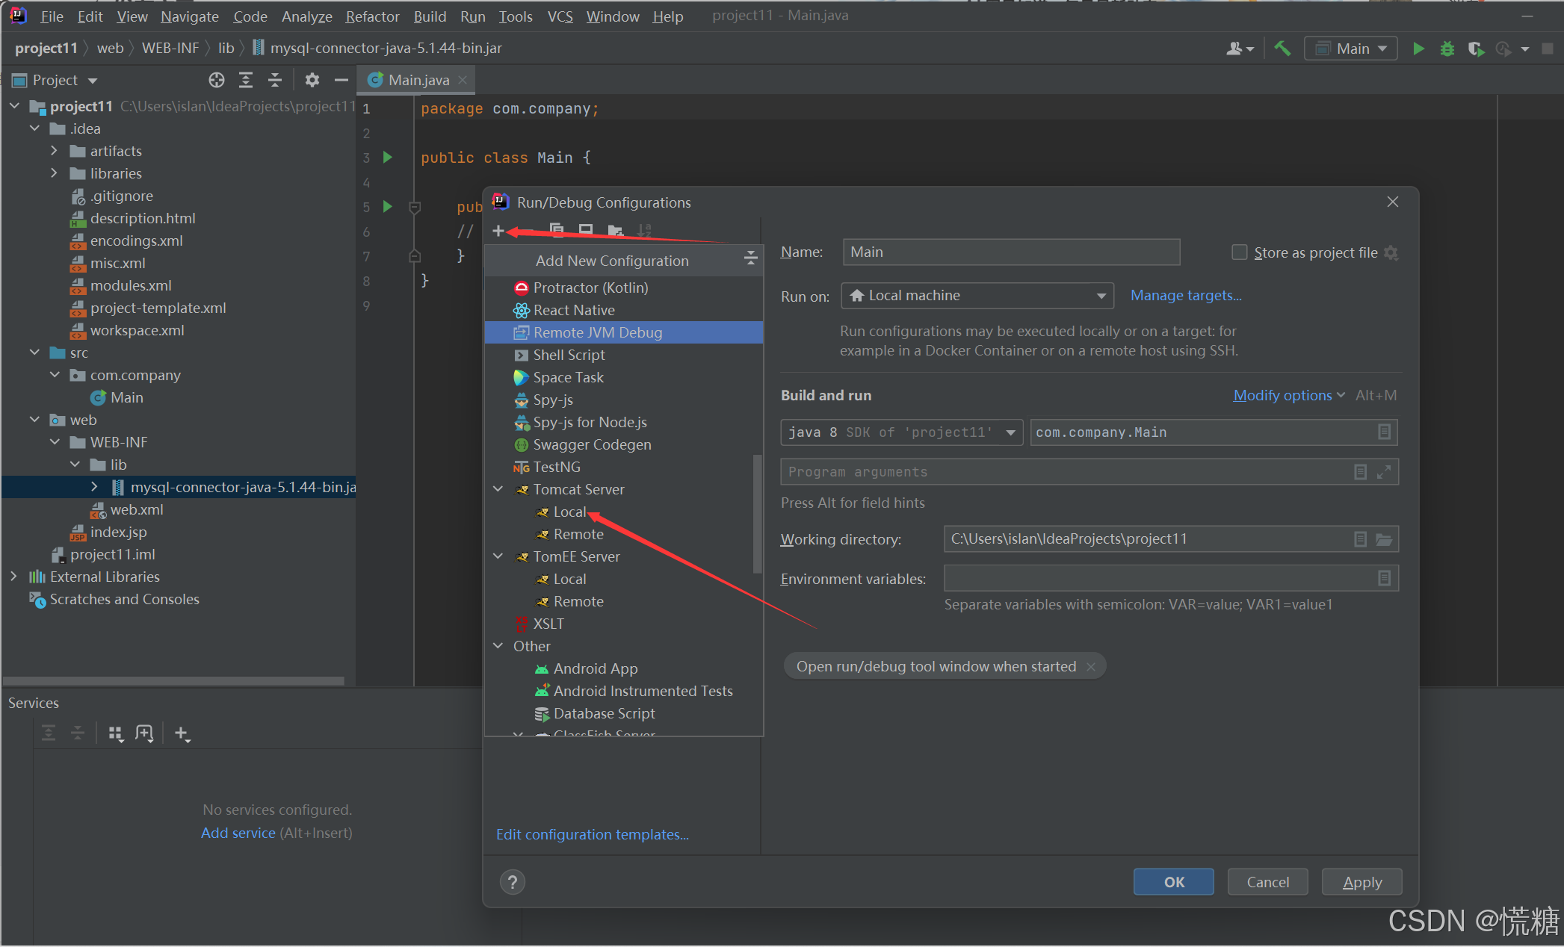Click the Apply button
The height and width of the screenshot is (947, 1564).
(x=1361, y=882)
